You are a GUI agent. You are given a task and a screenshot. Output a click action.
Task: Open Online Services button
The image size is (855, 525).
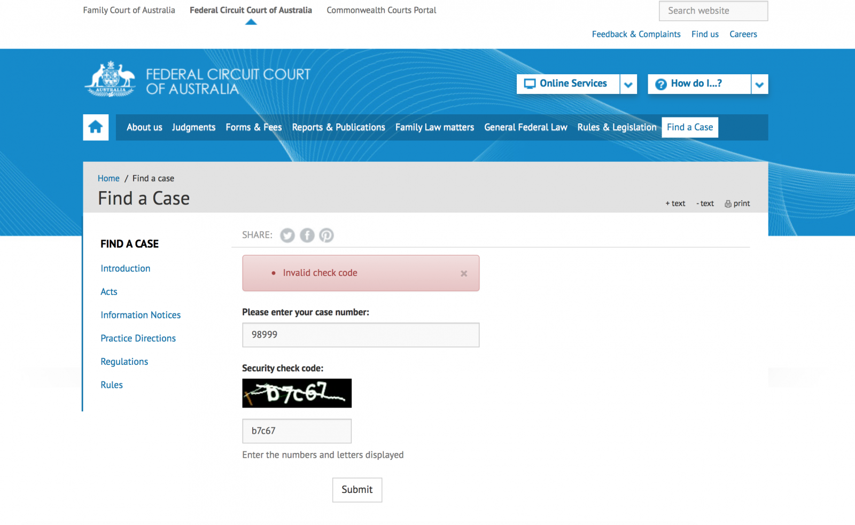pos(568,84)
